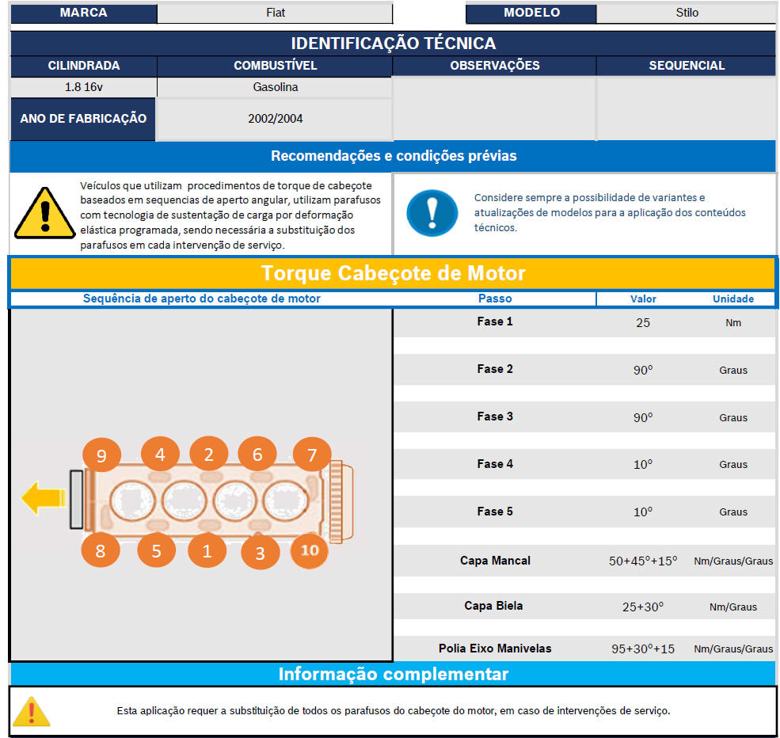Click the blue circular exclamation info icon
This screenshot has width=780, height=738.
pyautogui.click(x=432, y=213)
